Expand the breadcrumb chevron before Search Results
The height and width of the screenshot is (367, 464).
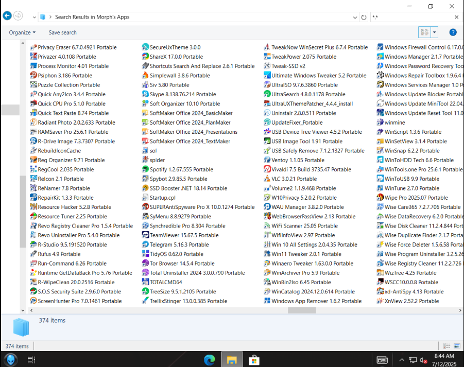pyautogui.click(x=50, y=17)
